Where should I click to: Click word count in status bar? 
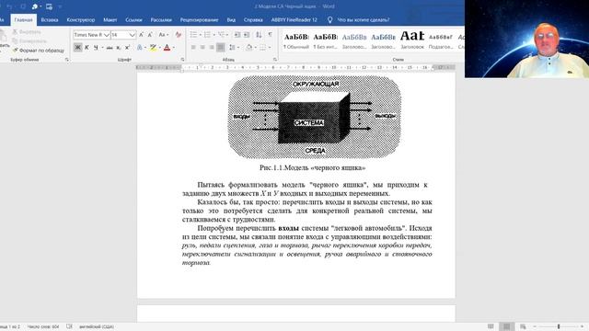pos(43,327)
